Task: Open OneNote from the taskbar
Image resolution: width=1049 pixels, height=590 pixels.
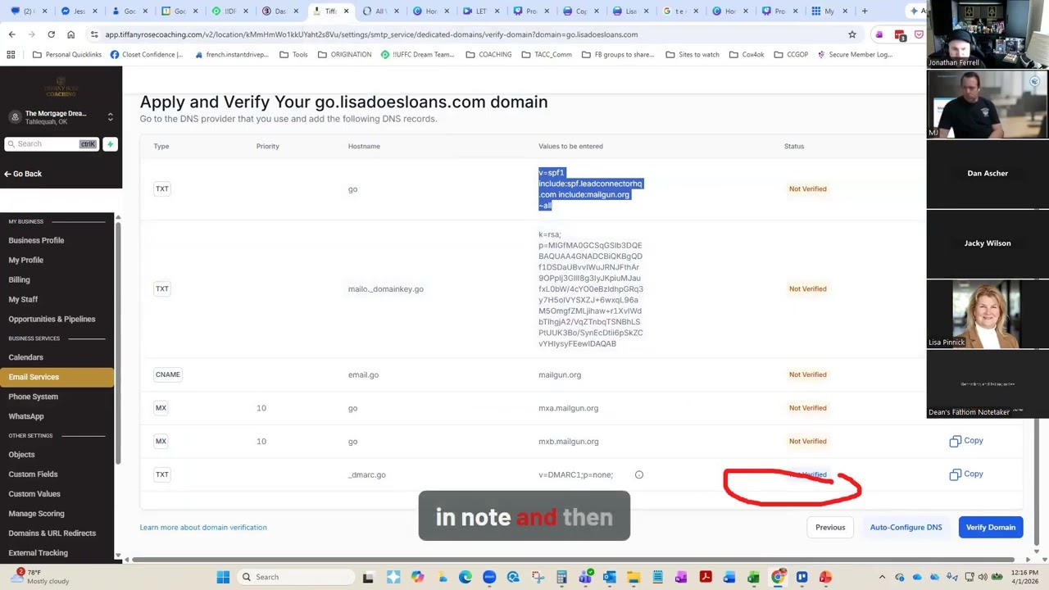Action: tap(681, 577)
